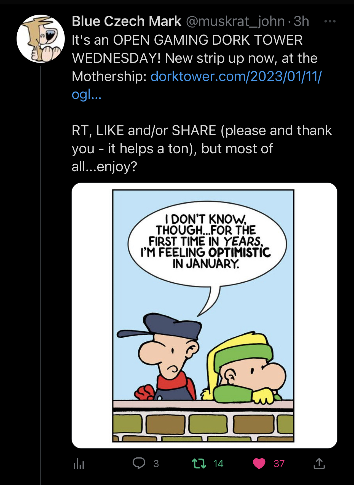Follow the dorktower.com/2023/01/11/ link
The image size is (354, 485).
(236, 76)
